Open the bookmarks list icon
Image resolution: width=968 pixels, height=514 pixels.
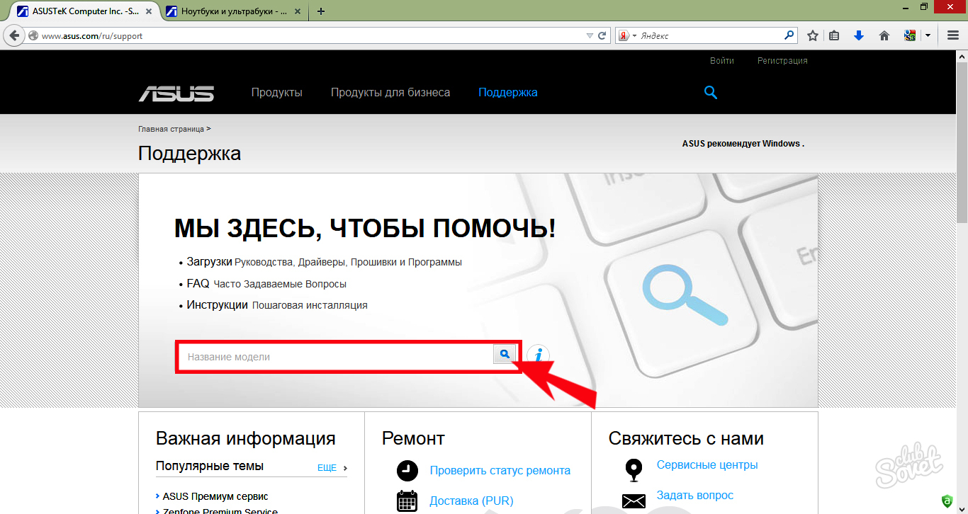[834, 35]
